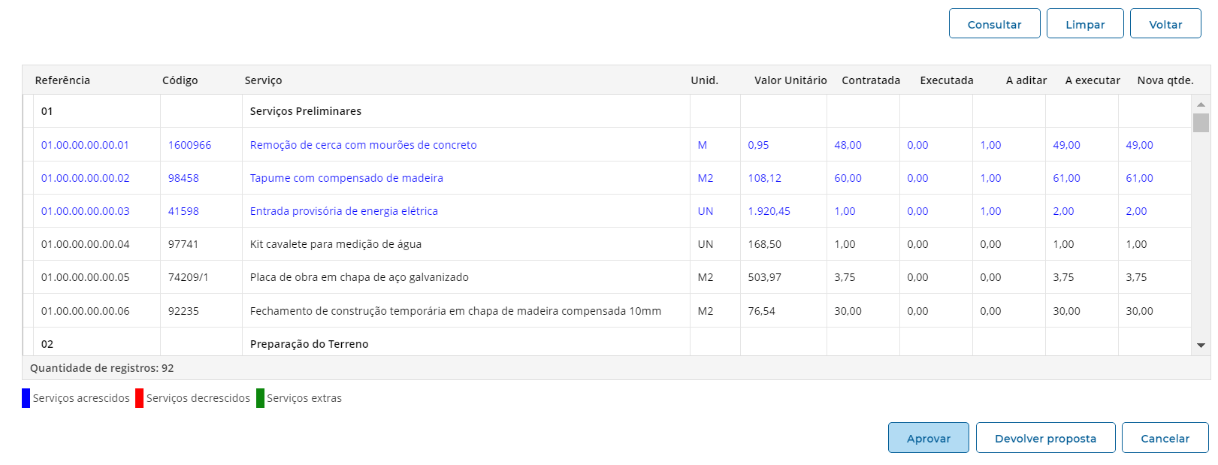Click blue Serviços acrescidos legend swatch

pyautogui.click(x=26, y=398)
